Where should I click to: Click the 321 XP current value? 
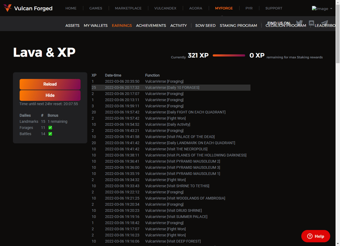pyautogui.click(x=198, y=55)
